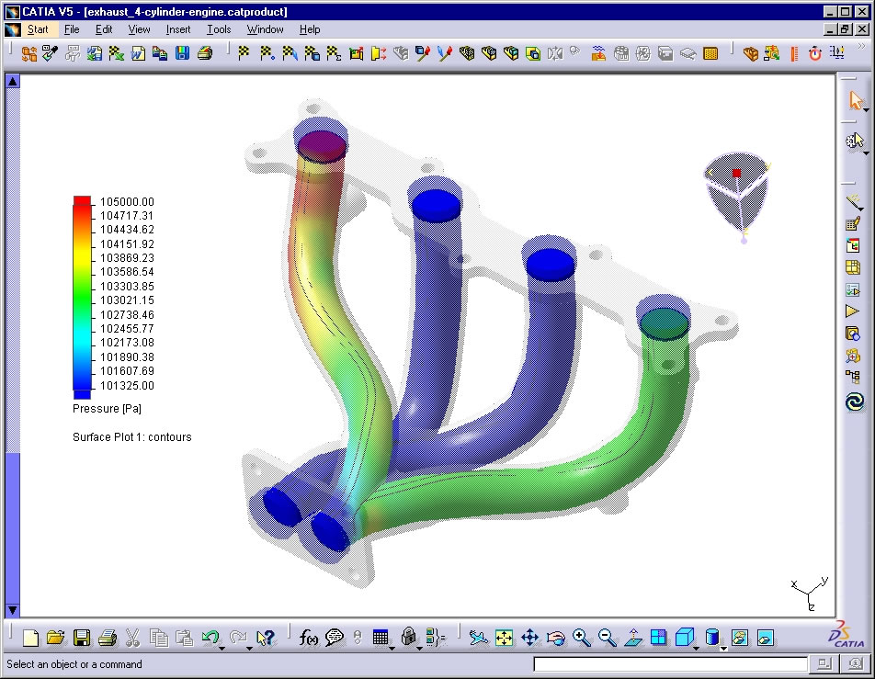The width and height of the screenshot is (875, 679).
Task: Expand the Select tool dropdown arrow
Action: (868, 110)
